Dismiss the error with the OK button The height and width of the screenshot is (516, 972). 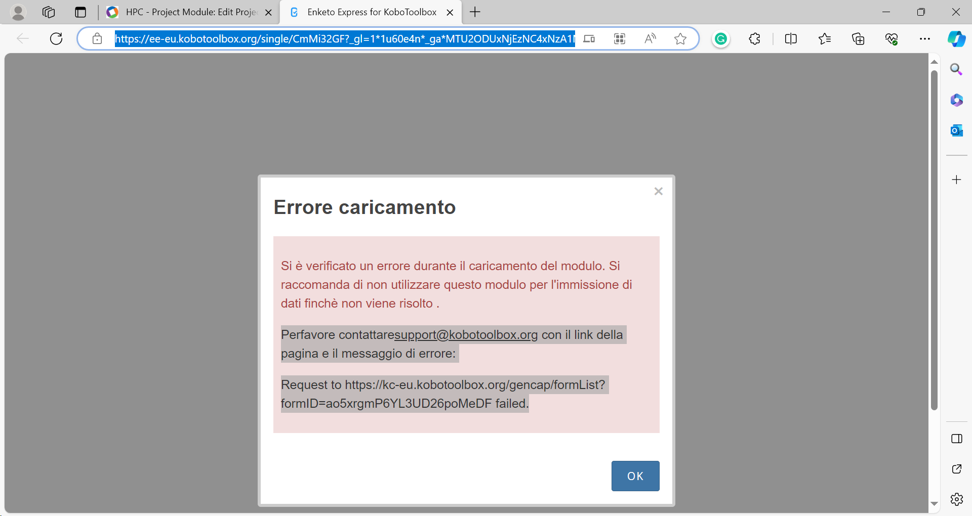[635, 476]
